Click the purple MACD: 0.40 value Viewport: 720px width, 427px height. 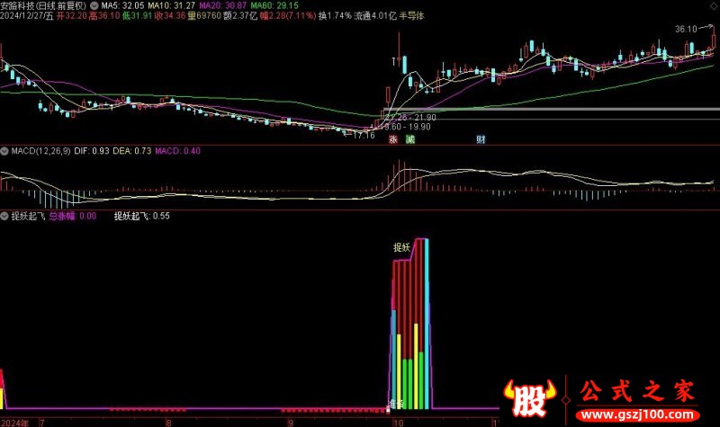coord(177,151)
